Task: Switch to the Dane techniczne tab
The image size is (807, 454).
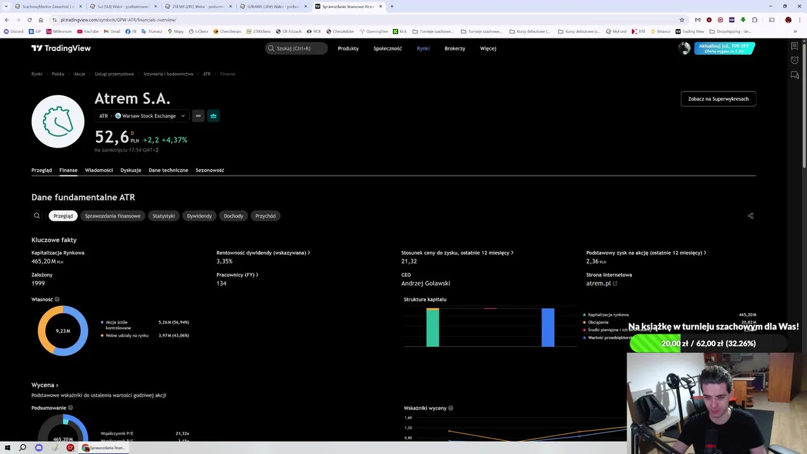Action: (168, 170)
